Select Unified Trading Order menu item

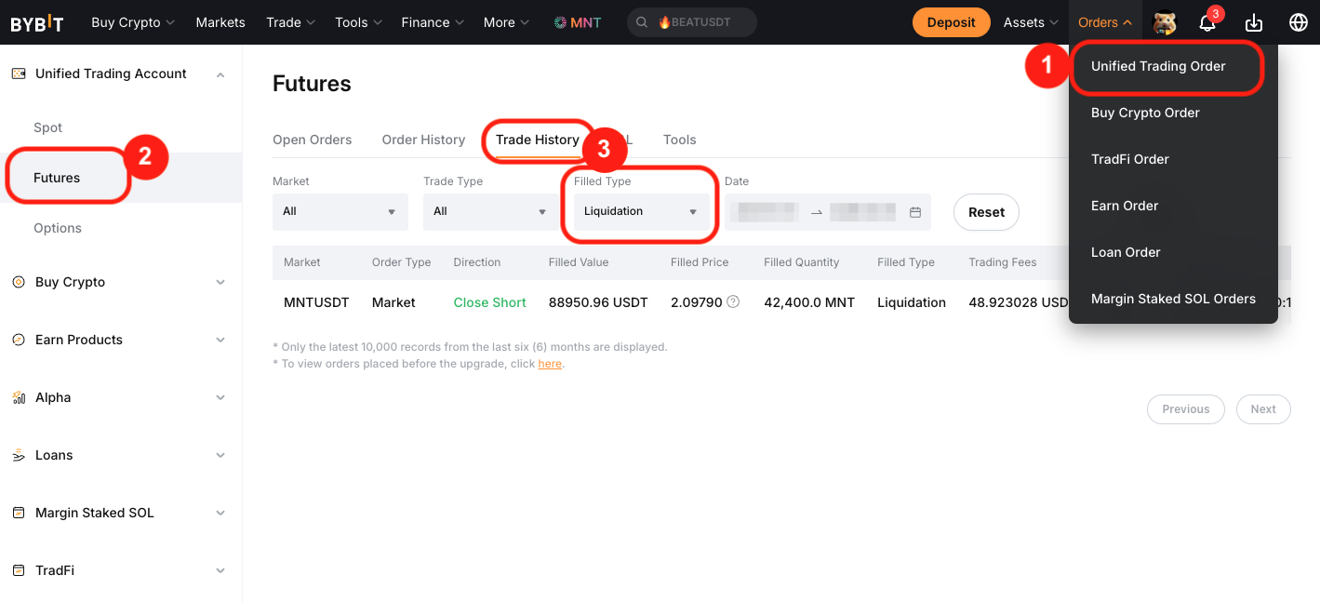point(1158,66)
